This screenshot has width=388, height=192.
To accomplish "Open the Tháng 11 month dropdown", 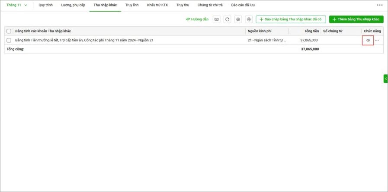I will tap(17, 5).
